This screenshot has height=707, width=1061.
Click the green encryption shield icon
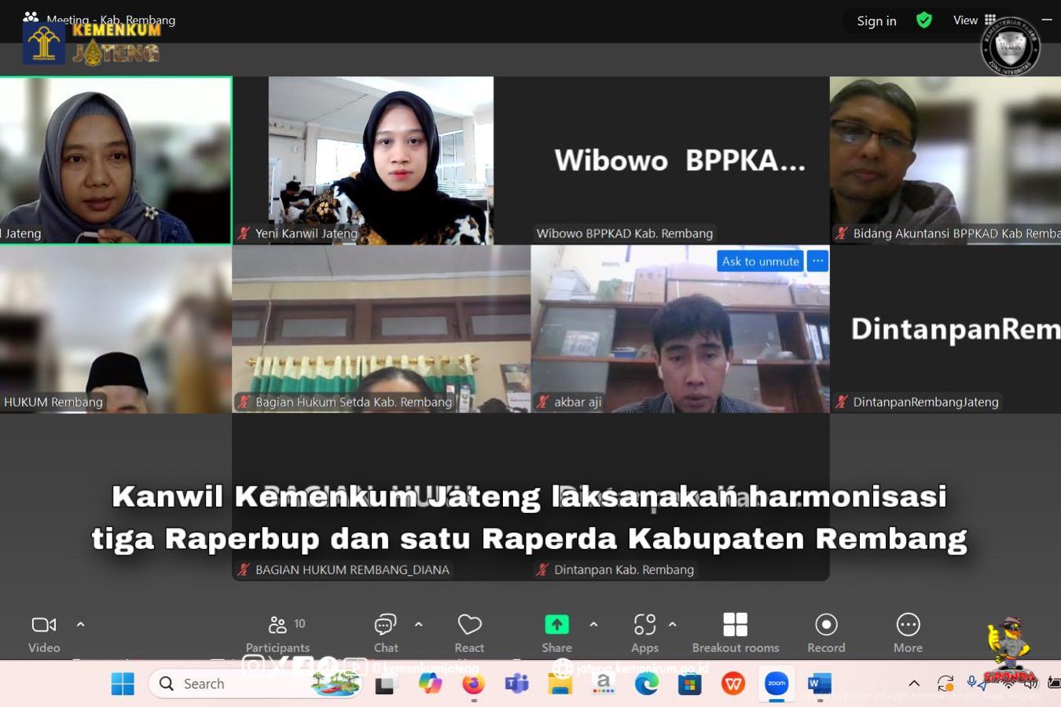tap(924, 20)
